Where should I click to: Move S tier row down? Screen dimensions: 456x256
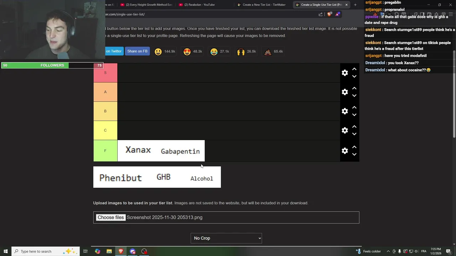click(354, 76)
